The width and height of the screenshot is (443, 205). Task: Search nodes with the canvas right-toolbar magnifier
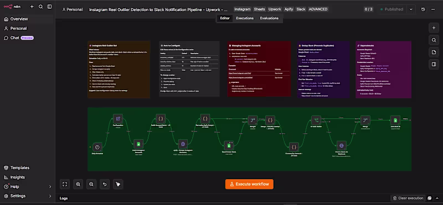tap(434, 40)
